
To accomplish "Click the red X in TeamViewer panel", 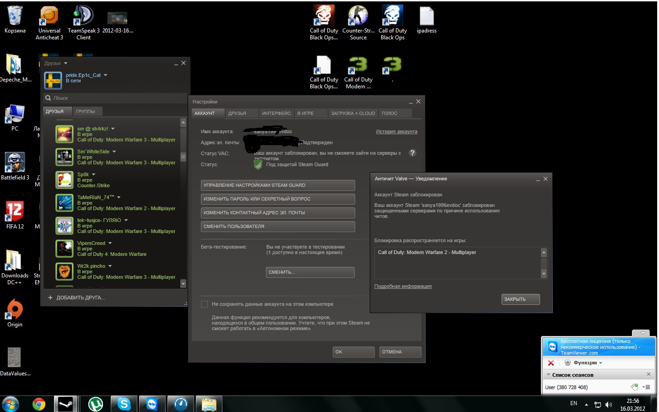I will click(551, 363).
